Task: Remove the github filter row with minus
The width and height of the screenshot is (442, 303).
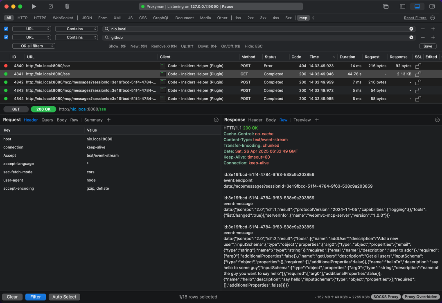Action: click(423, 37)
